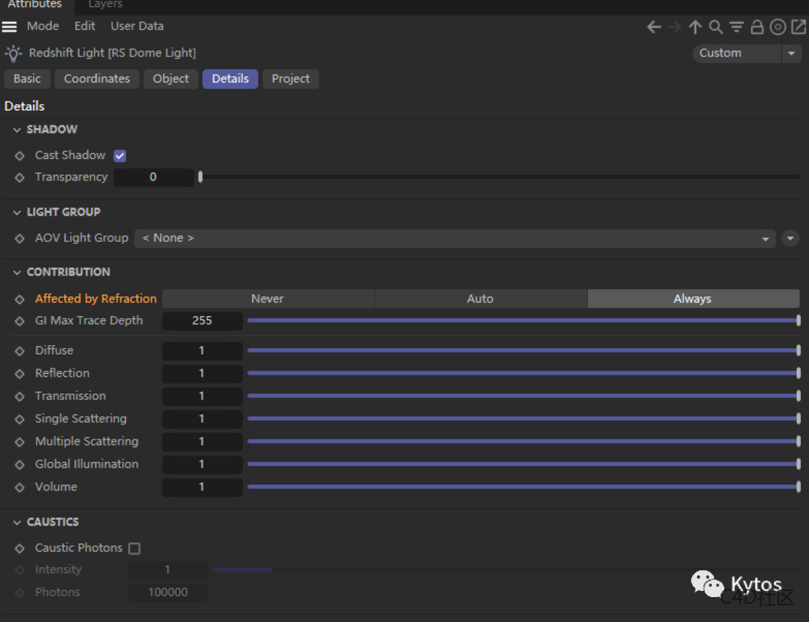Select Never for Affected by Refraction

[x=267, y=298]
